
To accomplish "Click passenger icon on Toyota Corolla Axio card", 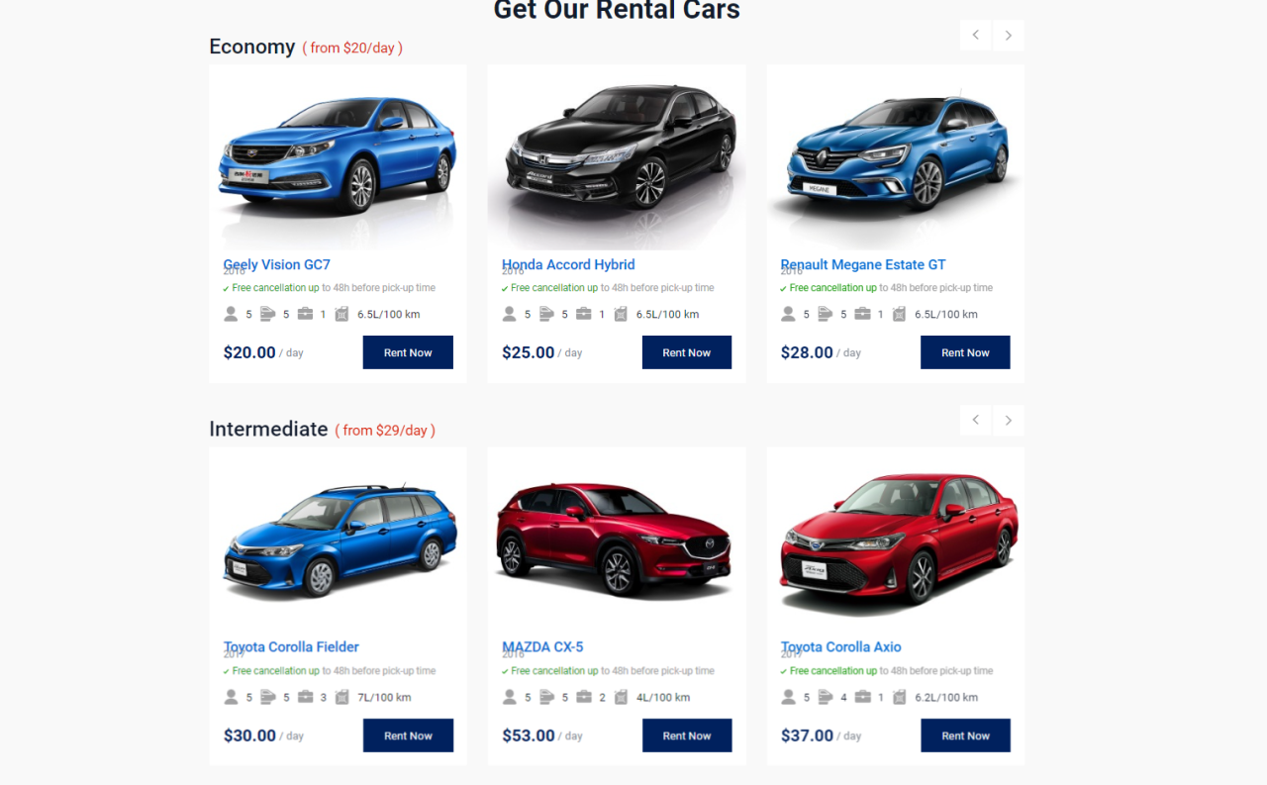I will [788, 697].
